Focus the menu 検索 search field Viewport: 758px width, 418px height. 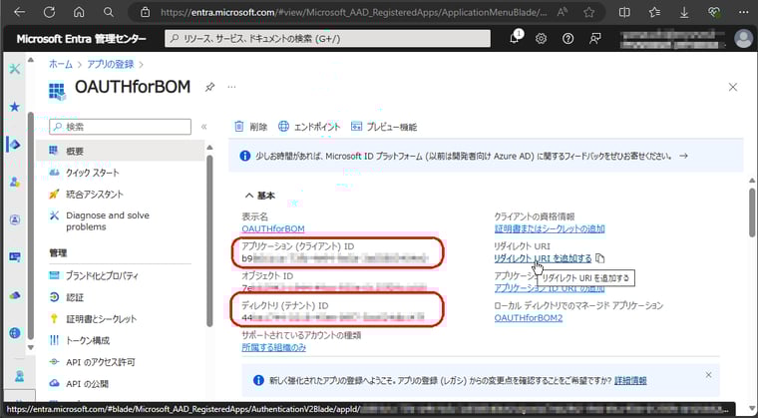(x=121, y=127)
